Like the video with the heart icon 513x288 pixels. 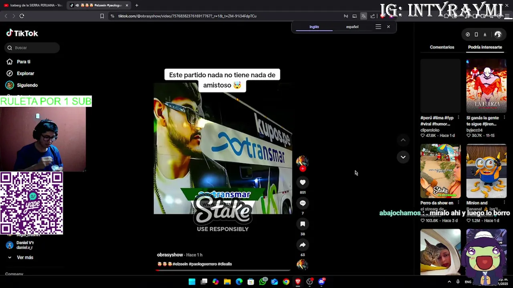(x=303, y=182)
